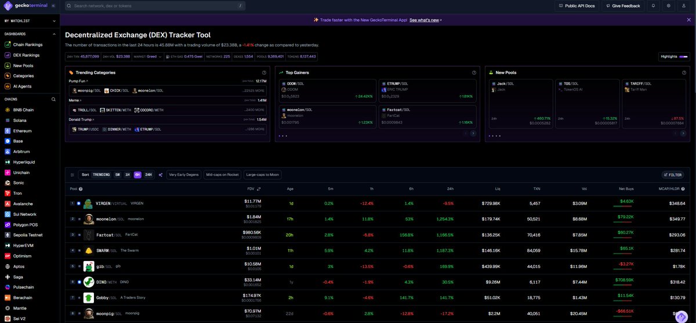
Task: Toggle the Highlights switch
Action: click(683, 56)
